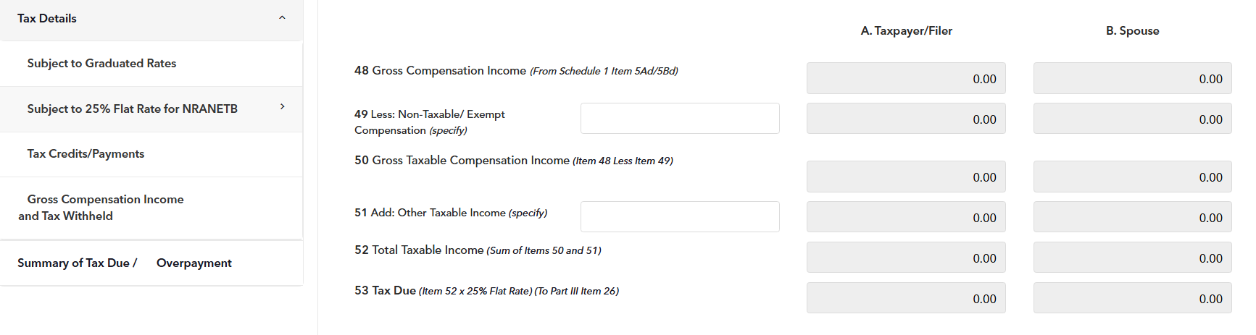Screen dimensions: 1256x335
Task: Open Subject to Graduated Rates section
Action: (x=101, y=64)
